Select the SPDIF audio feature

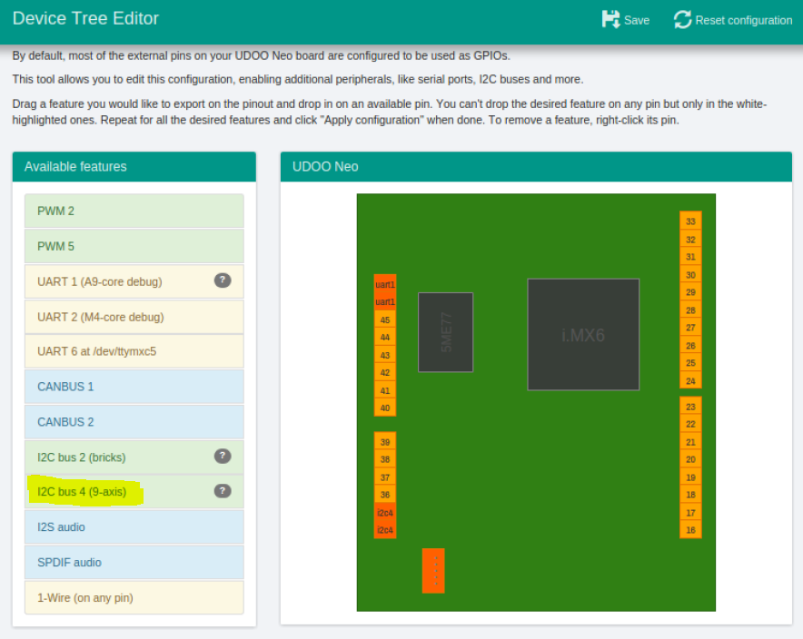click(134, 562)
